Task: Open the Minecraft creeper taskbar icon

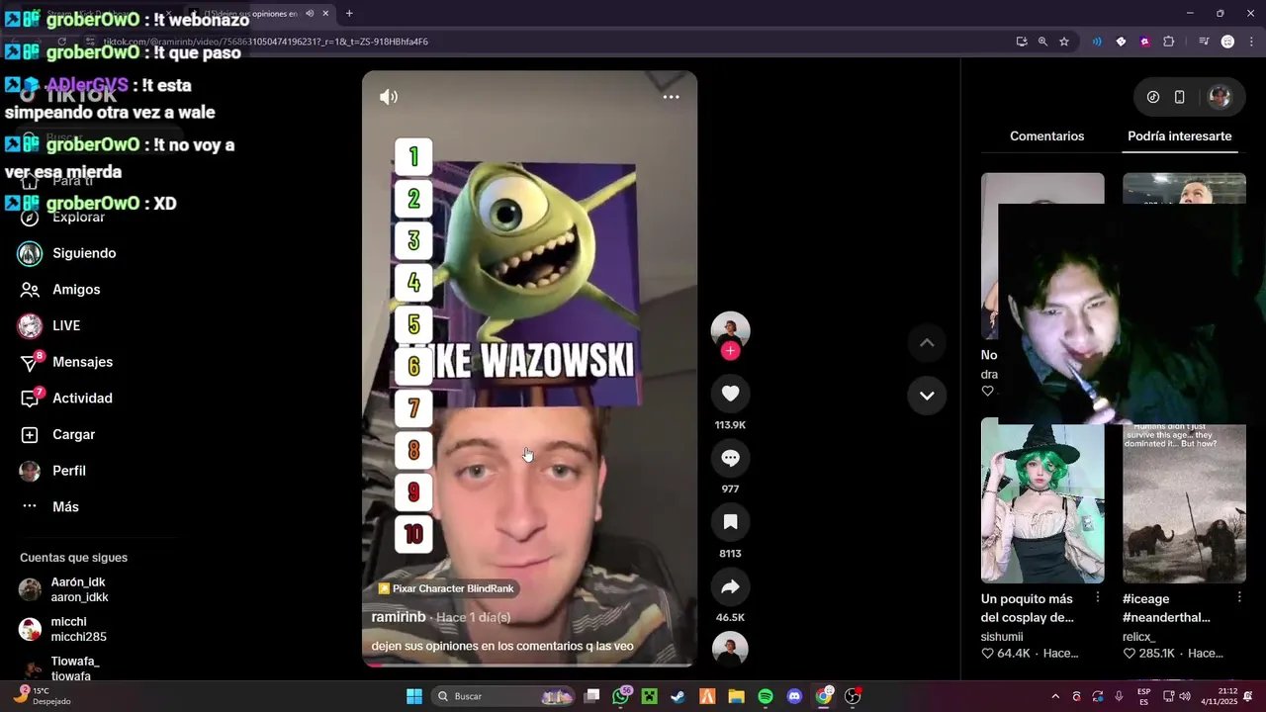Action: [x=649, y=696]
